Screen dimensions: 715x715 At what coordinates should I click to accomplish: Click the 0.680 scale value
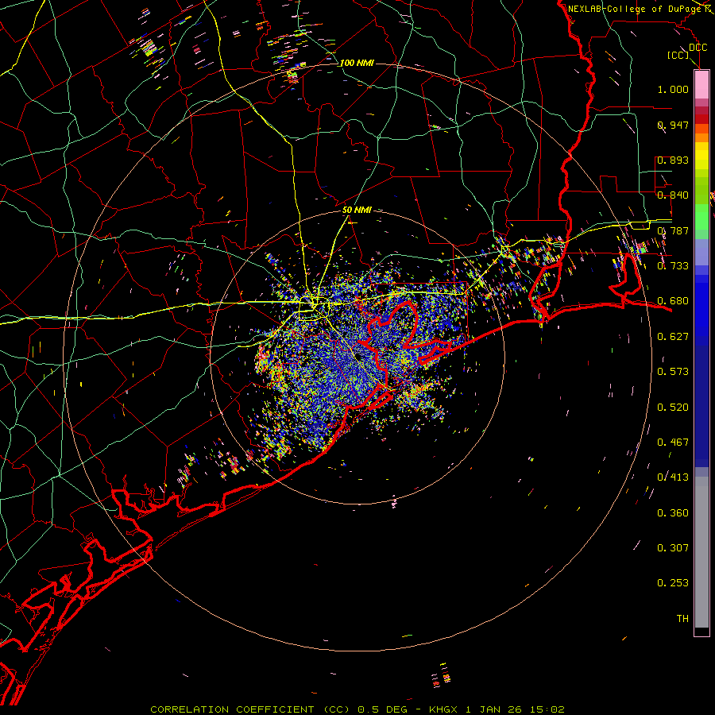pyautogui.click(x=673, y=301)
